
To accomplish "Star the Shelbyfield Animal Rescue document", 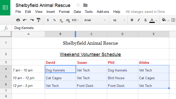I will (78, 5).
